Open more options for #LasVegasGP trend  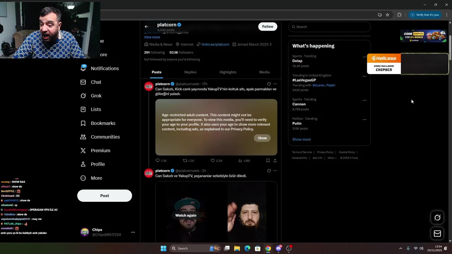pyautogui.click(x=364, y=76)
